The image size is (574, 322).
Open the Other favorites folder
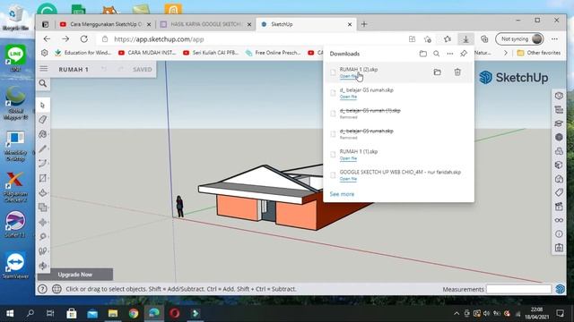click(x=538, y=53)
